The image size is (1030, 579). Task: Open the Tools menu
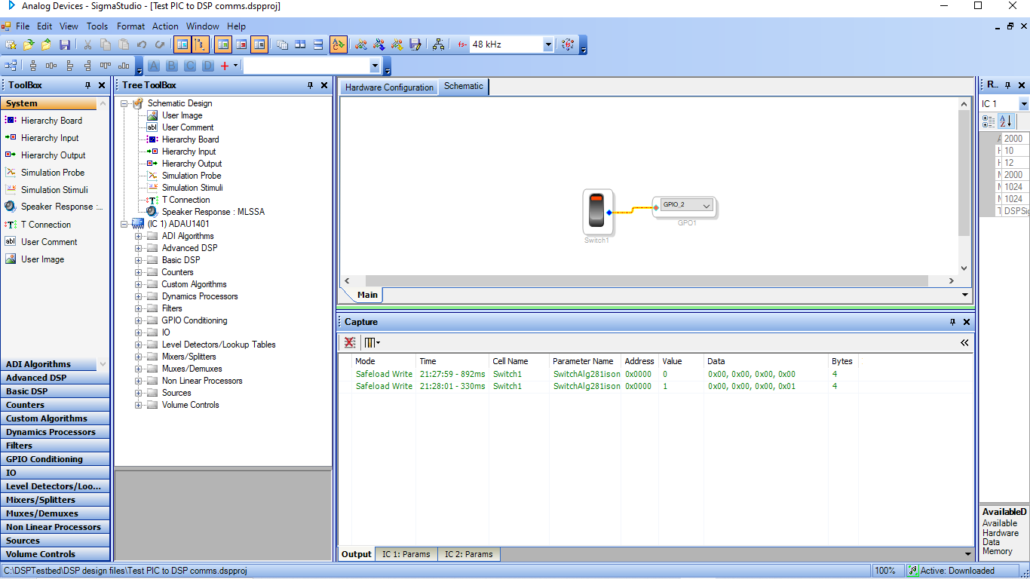pos(97,26)
